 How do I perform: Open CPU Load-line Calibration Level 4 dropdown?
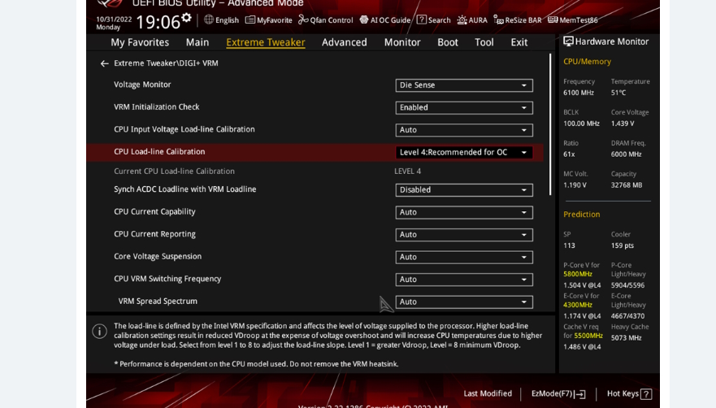(464, 152)
